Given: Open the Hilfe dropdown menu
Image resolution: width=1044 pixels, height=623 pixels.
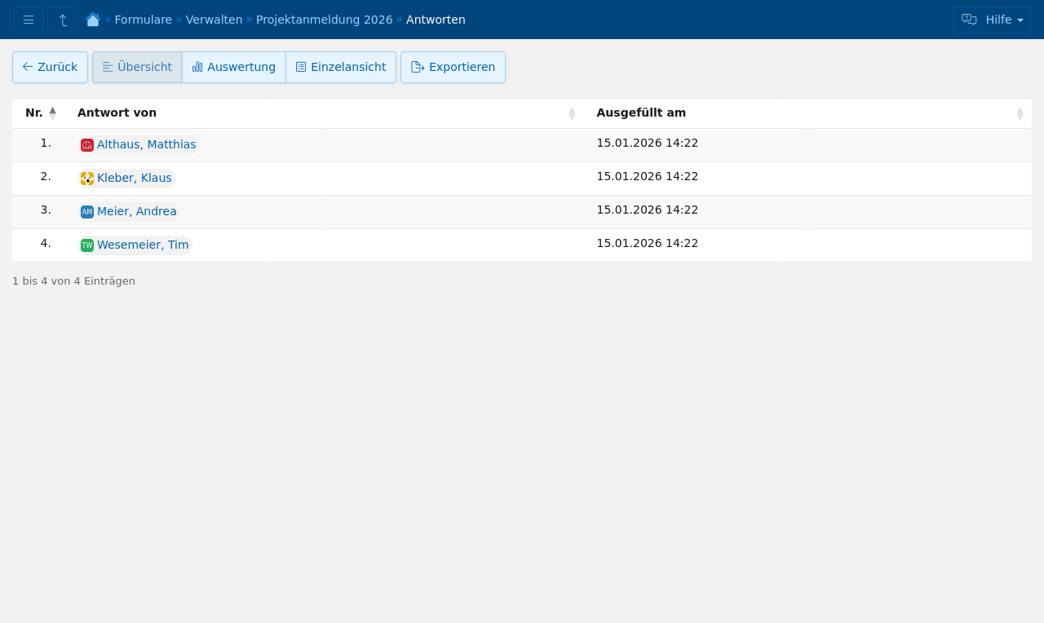Looking at the screenshot, I should point(992,20).
